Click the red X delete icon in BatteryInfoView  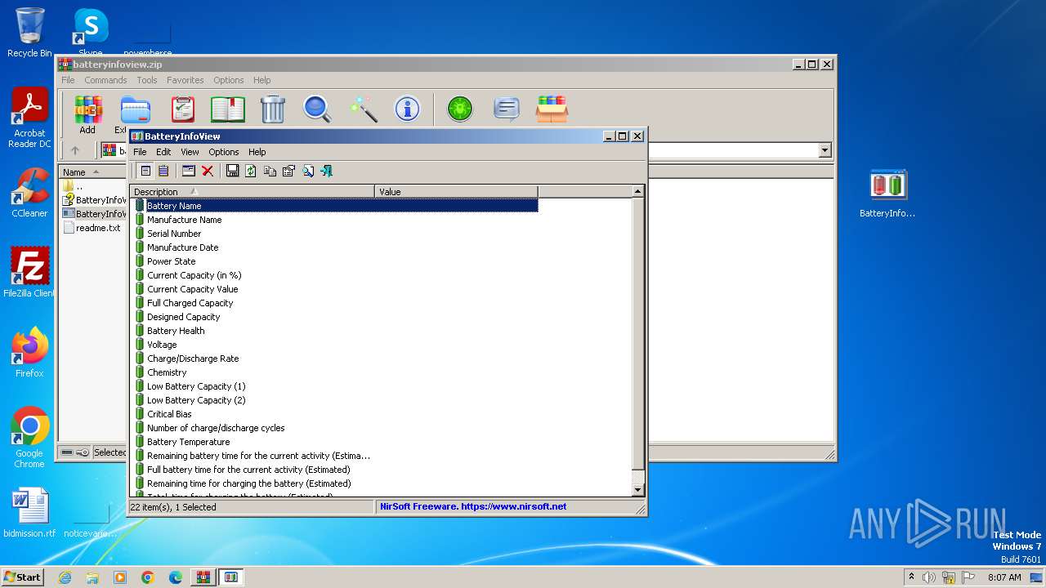pos(208,171)
